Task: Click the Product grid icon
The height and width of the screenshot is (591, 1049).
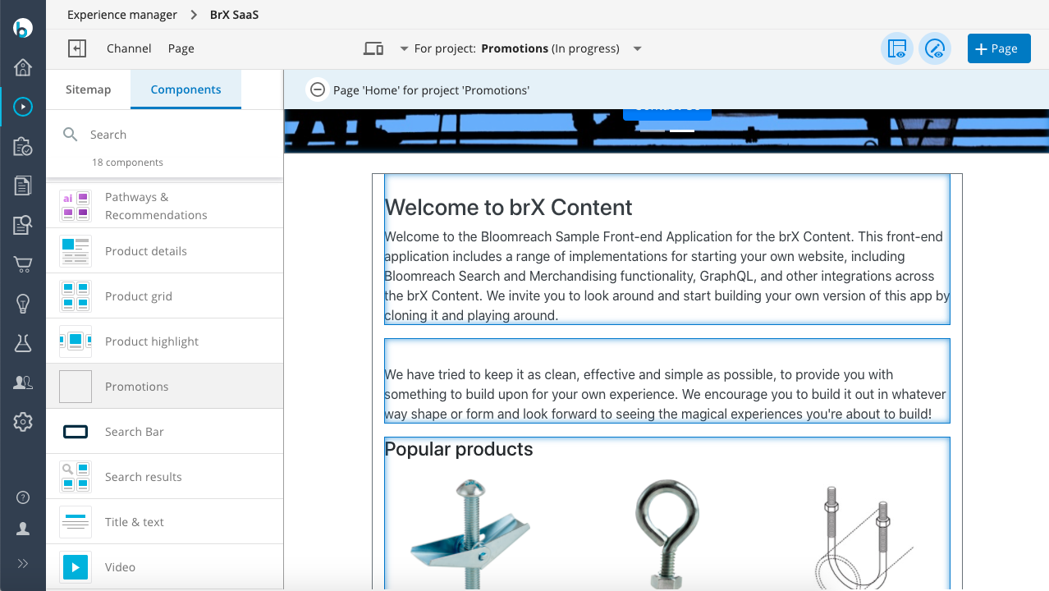Action: tap(76, 296)
